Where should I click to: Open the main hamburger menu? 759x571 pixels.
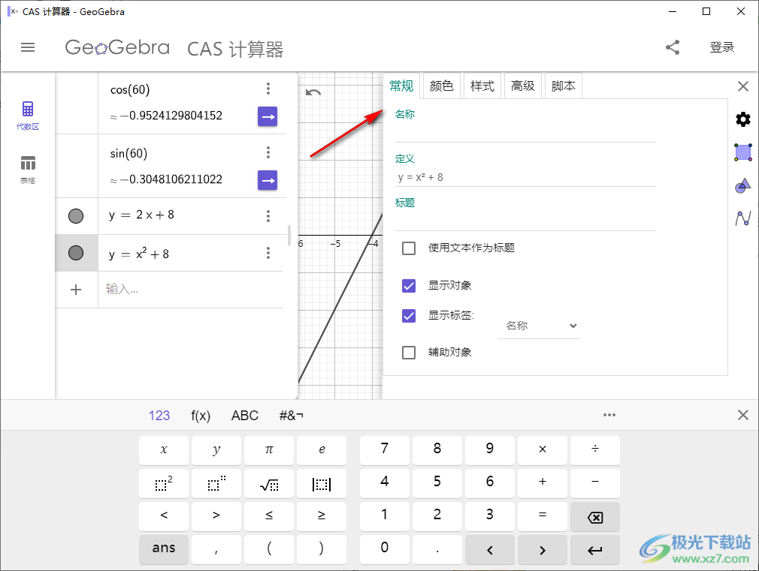point(28,47)
